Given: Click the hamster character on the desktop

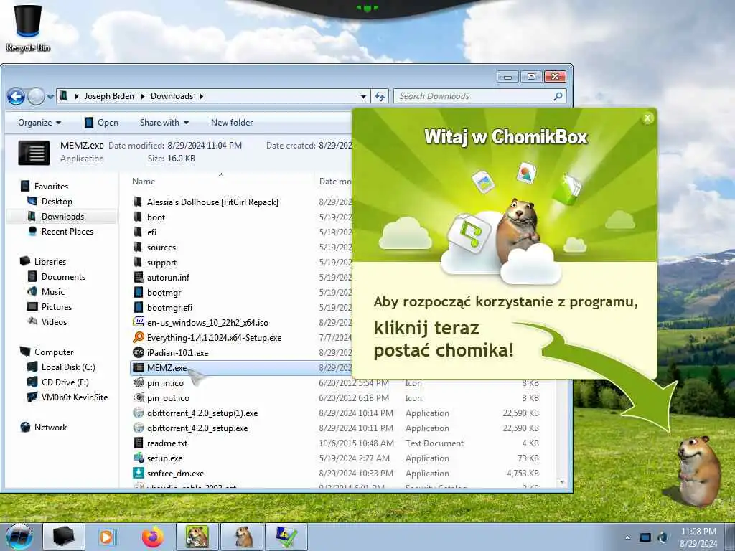Looking at the screenshot, I should tap(698, 471).
